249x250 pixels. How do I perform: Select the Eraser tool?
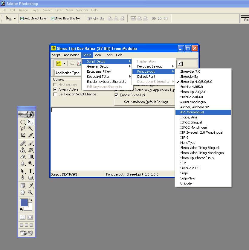click(23, 157)
